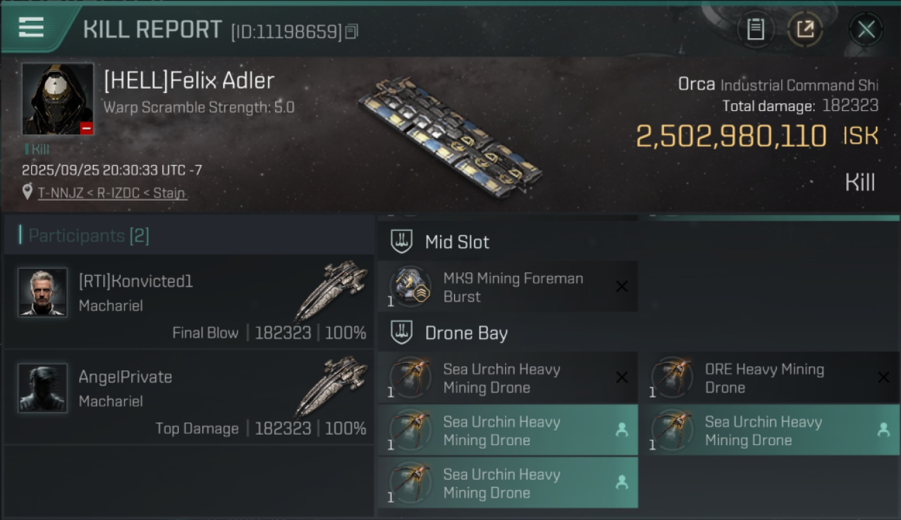
Task: Copy the kill report ID
Action: point(352,31)
